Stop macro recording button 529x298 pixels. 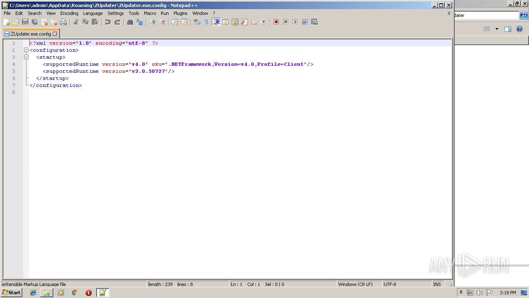pyautogui.click(x=286, y=22)
